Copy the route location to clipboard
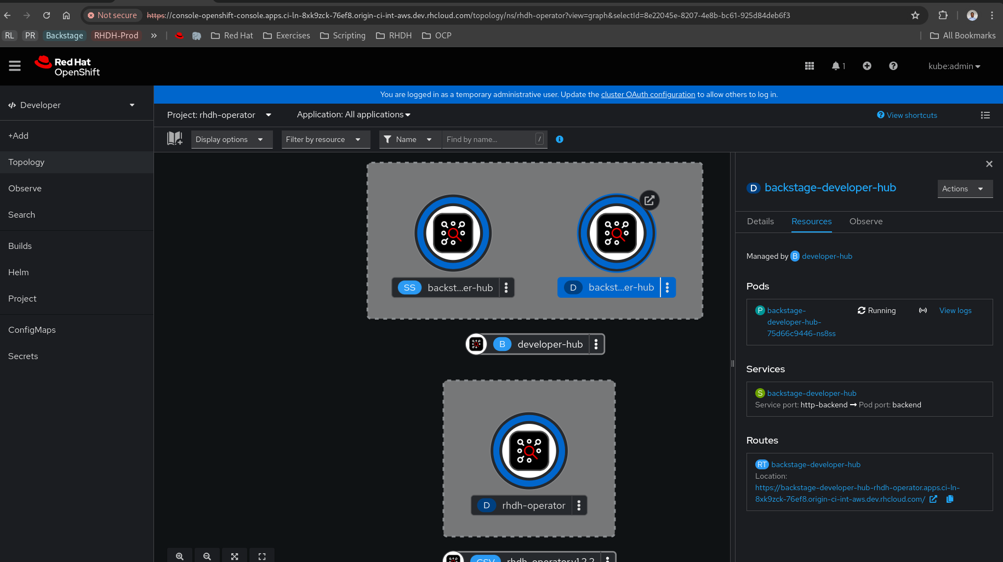1003x562 pixels. [x=950, y=499]
